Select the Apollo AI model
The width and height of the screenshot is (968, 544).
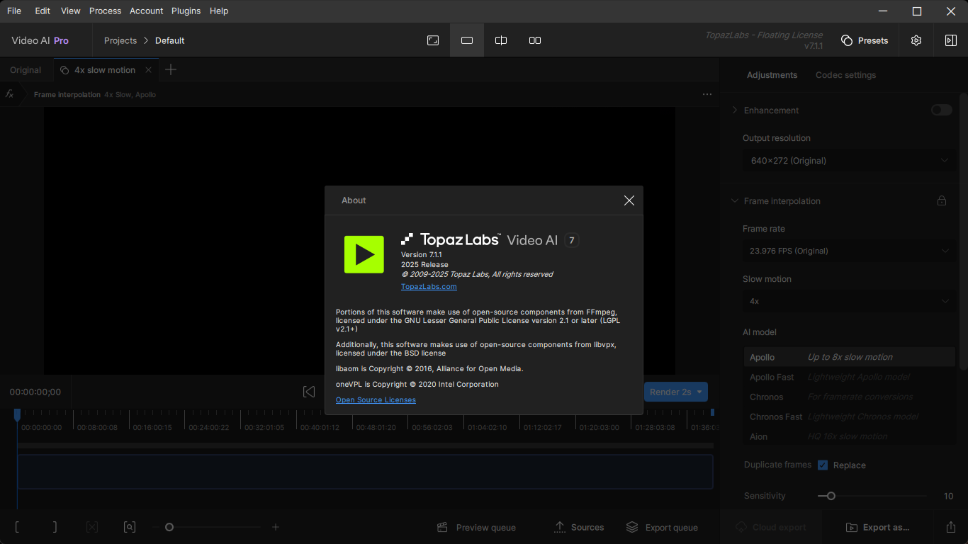[x=850, y=357]
